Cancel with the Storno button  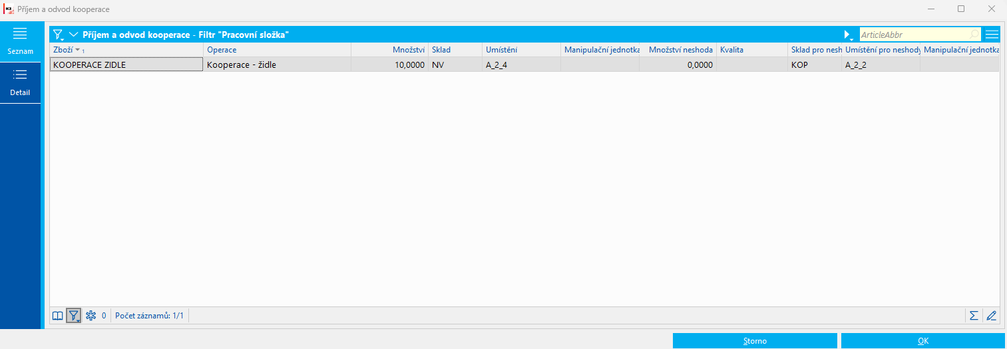(x=755, y=341)
